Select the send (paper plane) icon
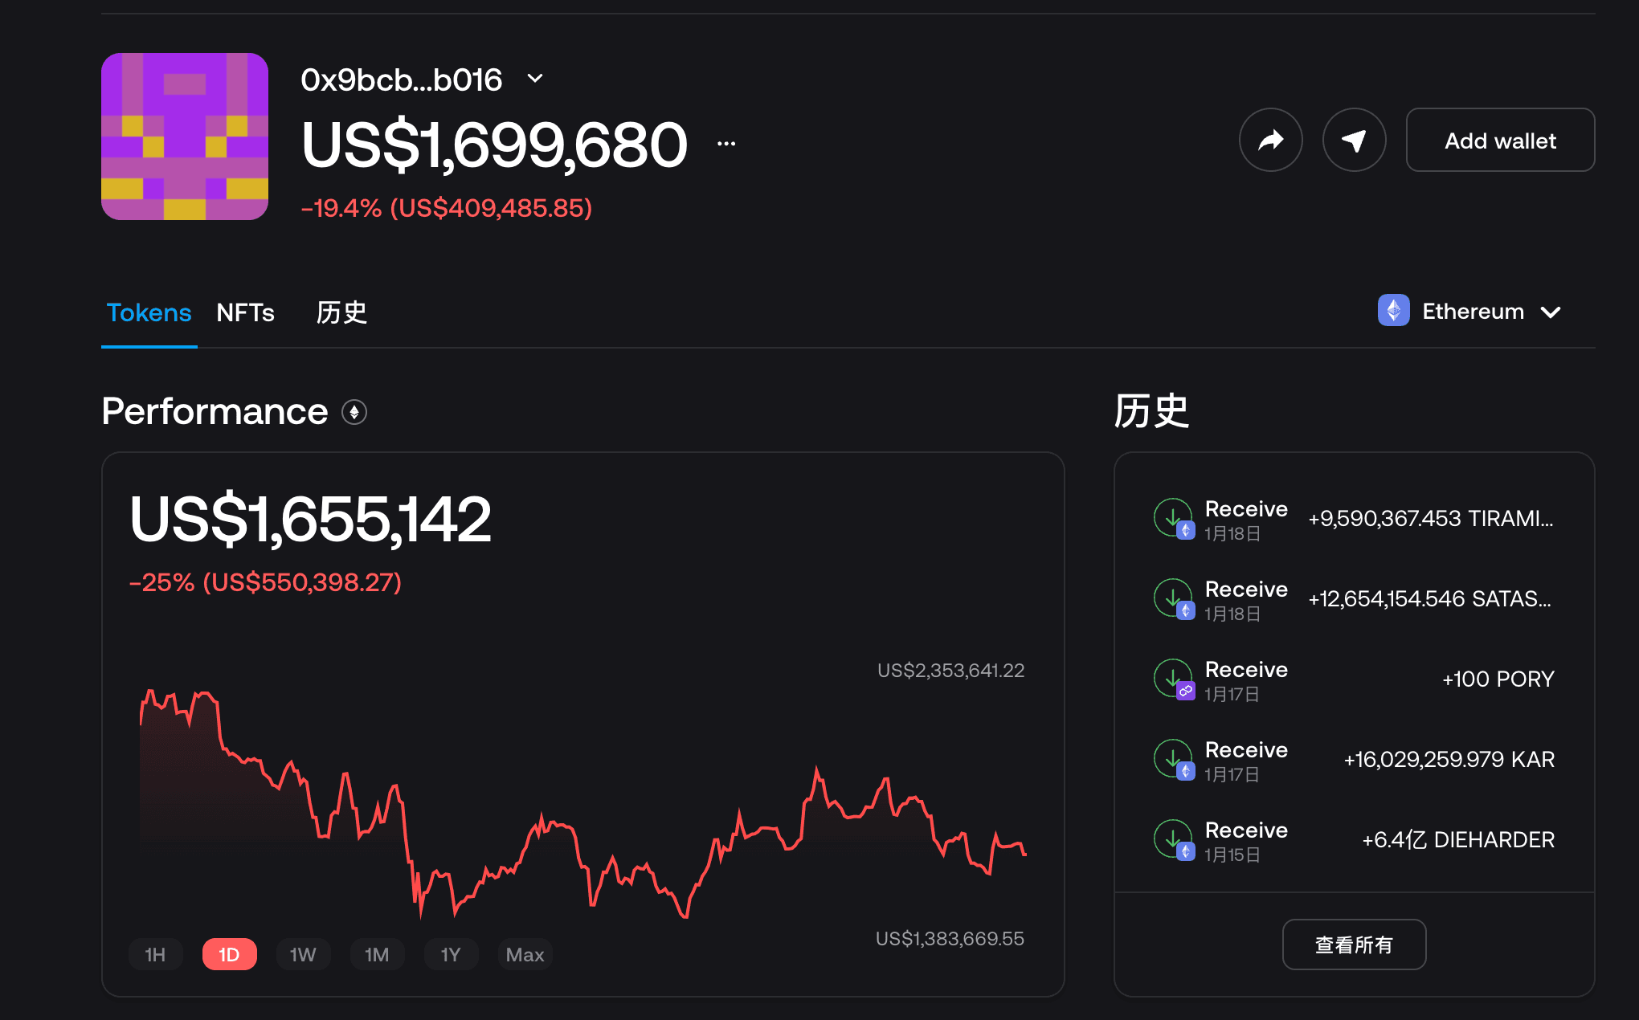Screen dimensions: 1639x1020 1354,139
